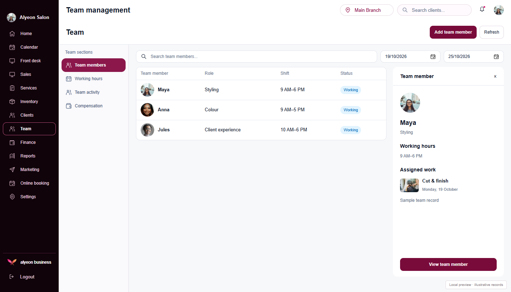Click the Shift column header
This screenshot has width=511, height=292.
coord(285,73)
